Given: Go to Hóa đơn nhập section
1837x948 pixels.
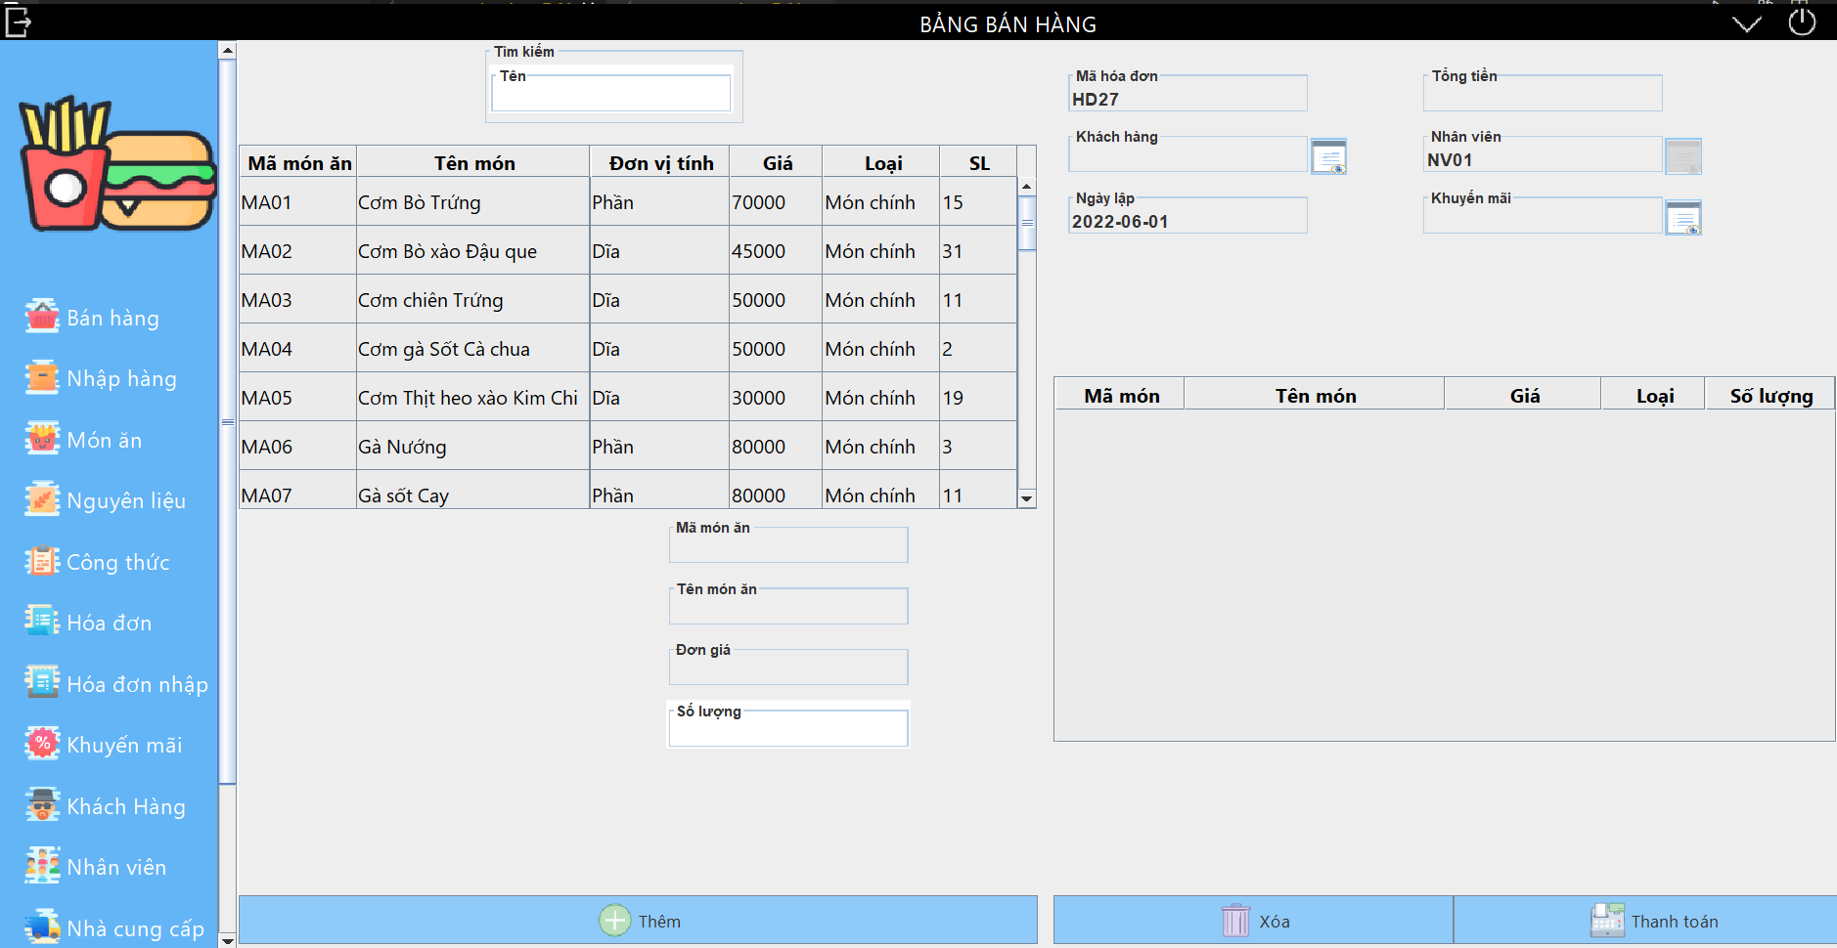Looking at the screenshot, I should [x=117, y=683].
